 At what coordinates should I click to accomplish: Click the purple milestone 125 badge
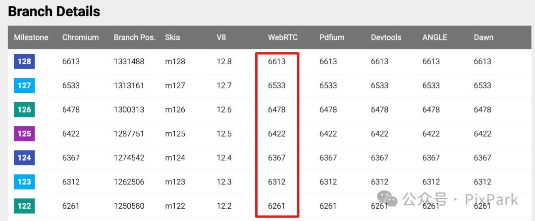coord(24,134)
